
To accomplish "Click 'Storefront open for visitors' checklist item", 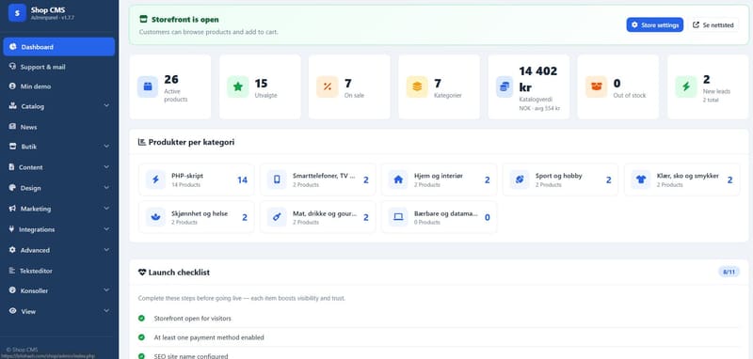I will [x=192, y=319].
